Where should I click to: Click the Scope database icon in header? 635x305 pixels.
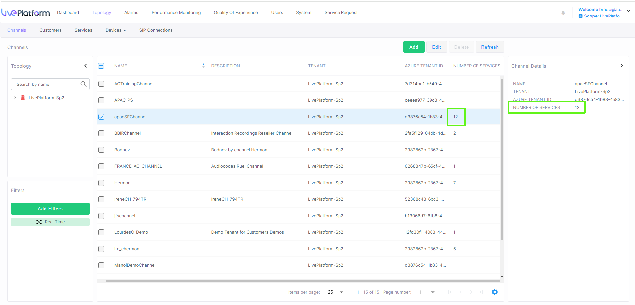[x=580, y=16]
